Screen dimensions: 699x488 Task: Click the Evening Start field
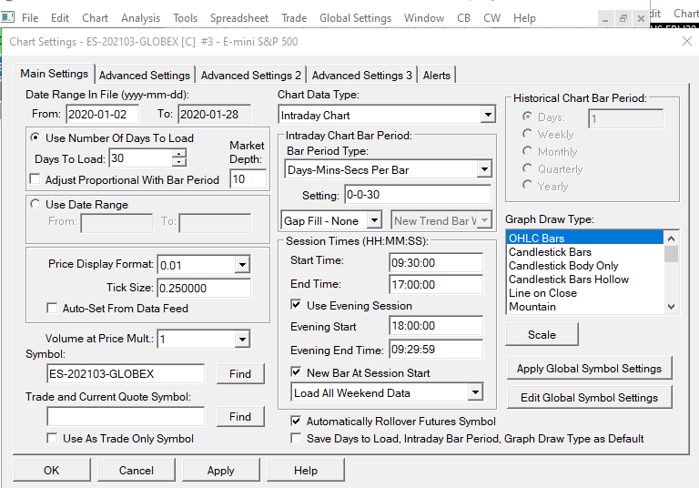pyautogui.click(x=436, y=326)
